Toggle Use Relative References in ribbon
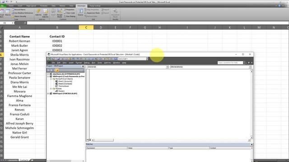This screenshot has width=289, height=162. coord(23,13)
